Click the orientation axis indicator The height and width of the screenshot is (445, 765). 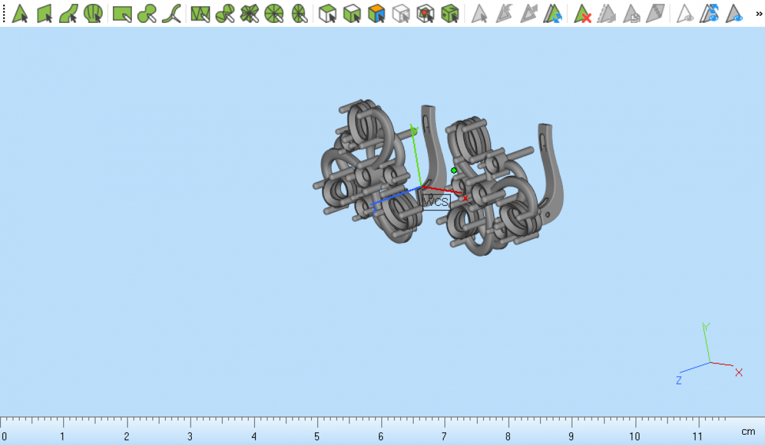tap(709, 361)
